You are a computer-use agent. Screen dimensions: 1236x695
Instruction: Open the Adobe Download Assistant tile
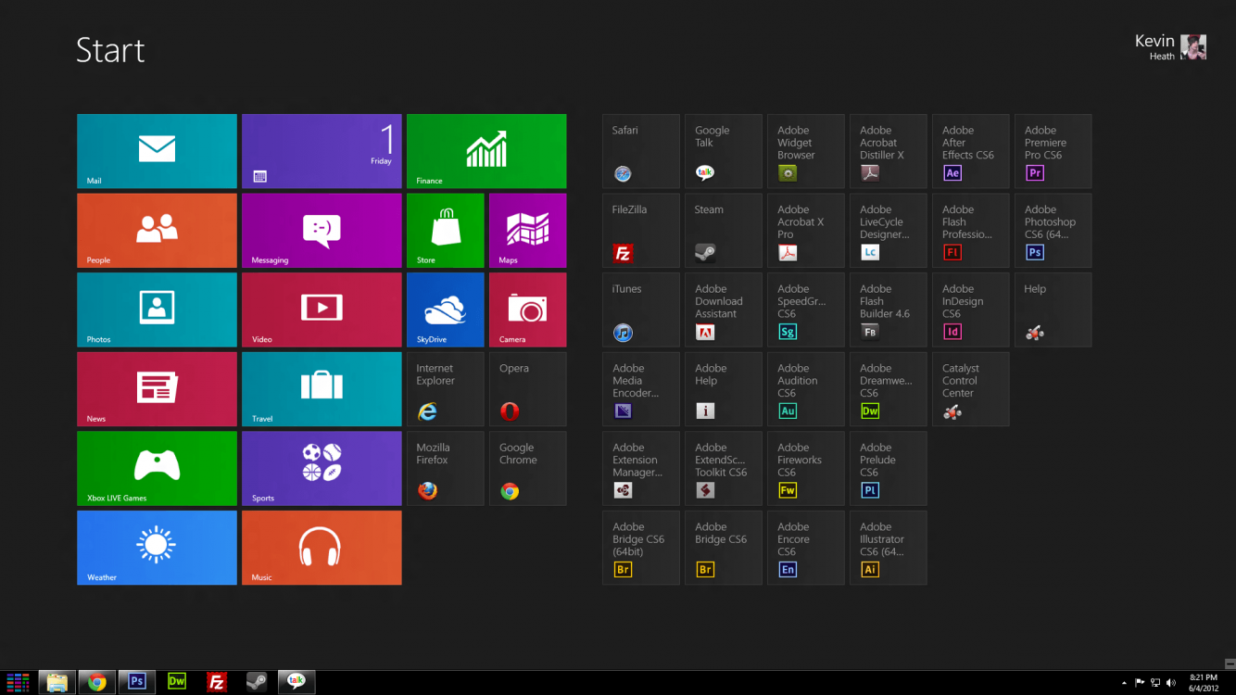click(x=724, y=310)
